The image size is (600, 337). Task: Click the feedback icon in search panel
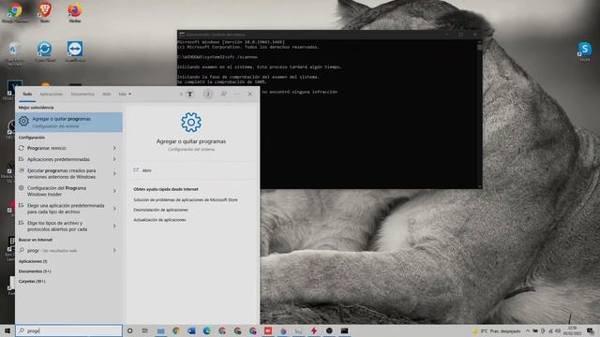(223, 94)
